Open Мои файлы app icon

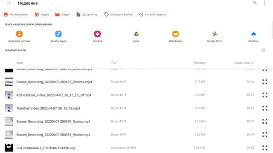(175, 34)
